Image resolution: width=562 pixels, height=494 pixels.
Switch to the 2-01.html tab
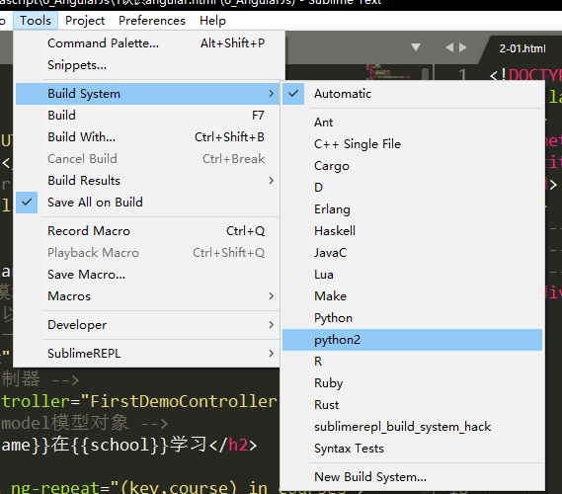pos(522,48)
